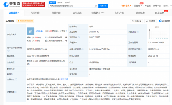Click the help icon beside 纳税人识别号
The width and height of the screenshot is (172, 105).
(x=82, y=49)
